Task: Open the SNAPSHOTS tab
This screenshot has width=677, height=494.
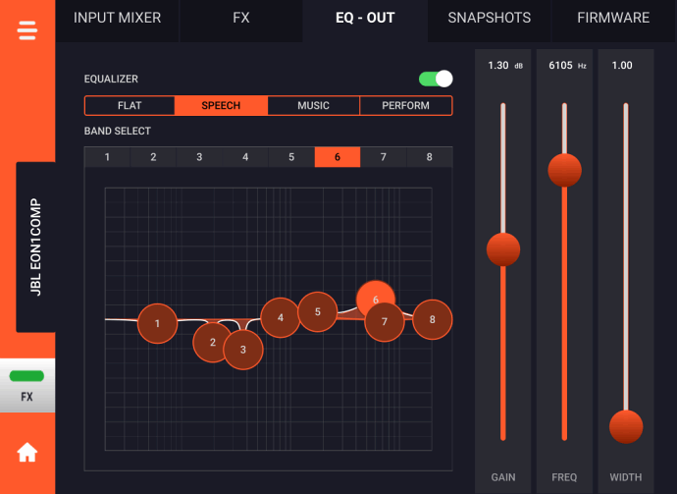Action: click(489, 18)
